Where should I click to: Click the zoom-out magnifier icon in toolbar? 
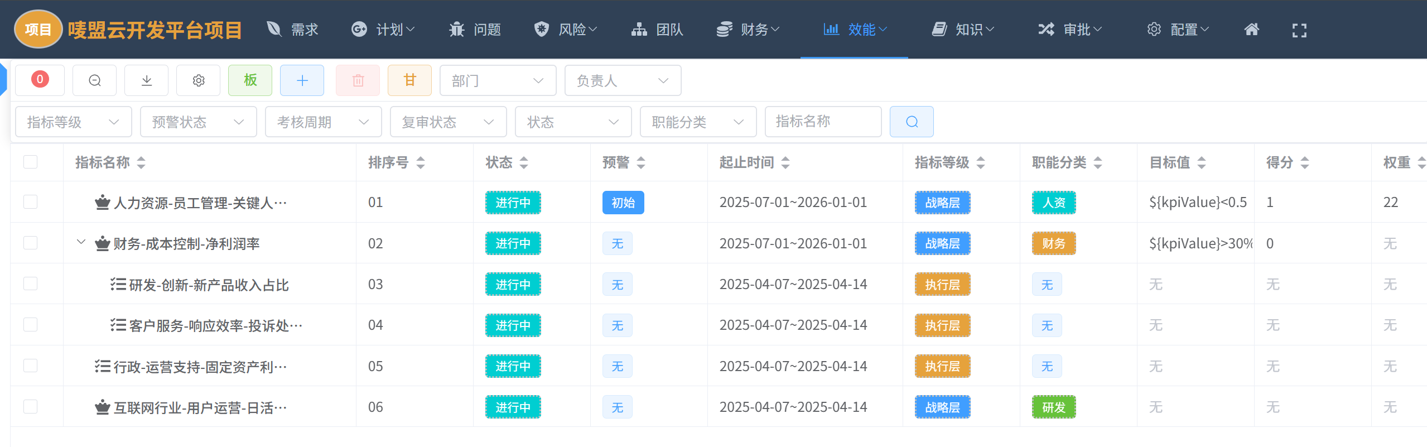pos(94,80)
